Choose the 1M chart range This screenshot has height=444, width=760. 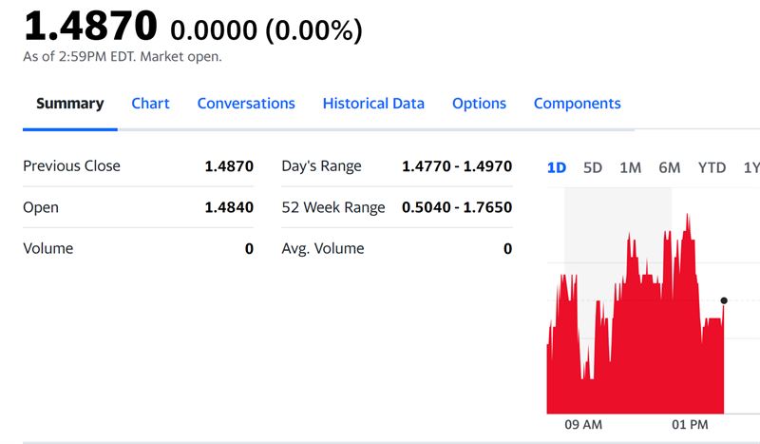pos(630,168)
